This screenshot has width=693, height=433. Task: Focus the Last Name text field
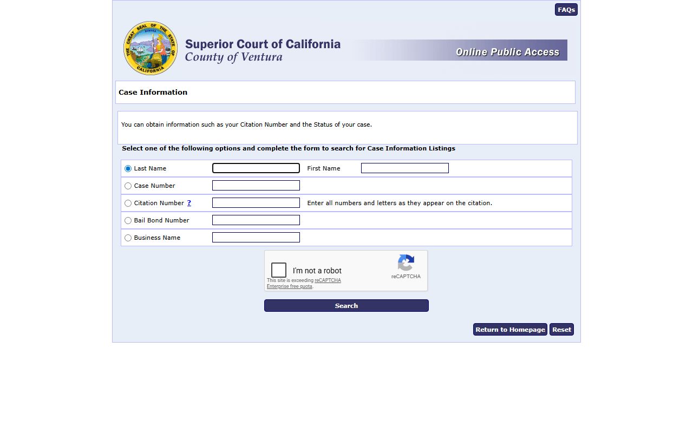(x=256, y=168)
